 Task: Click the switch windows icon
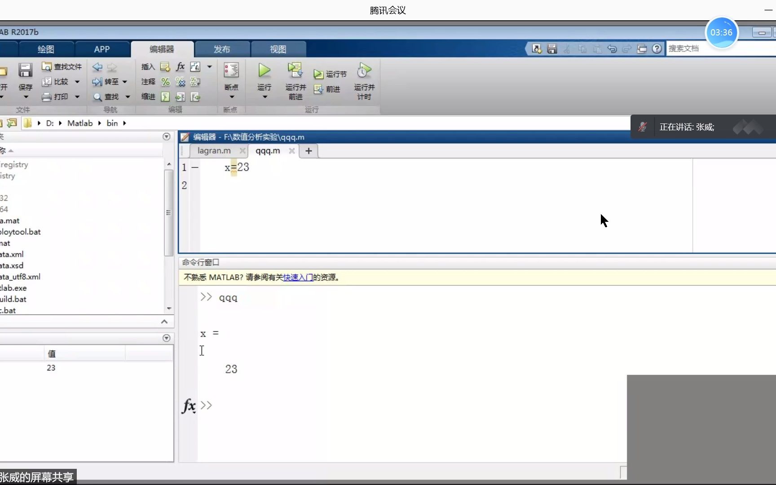642,48
